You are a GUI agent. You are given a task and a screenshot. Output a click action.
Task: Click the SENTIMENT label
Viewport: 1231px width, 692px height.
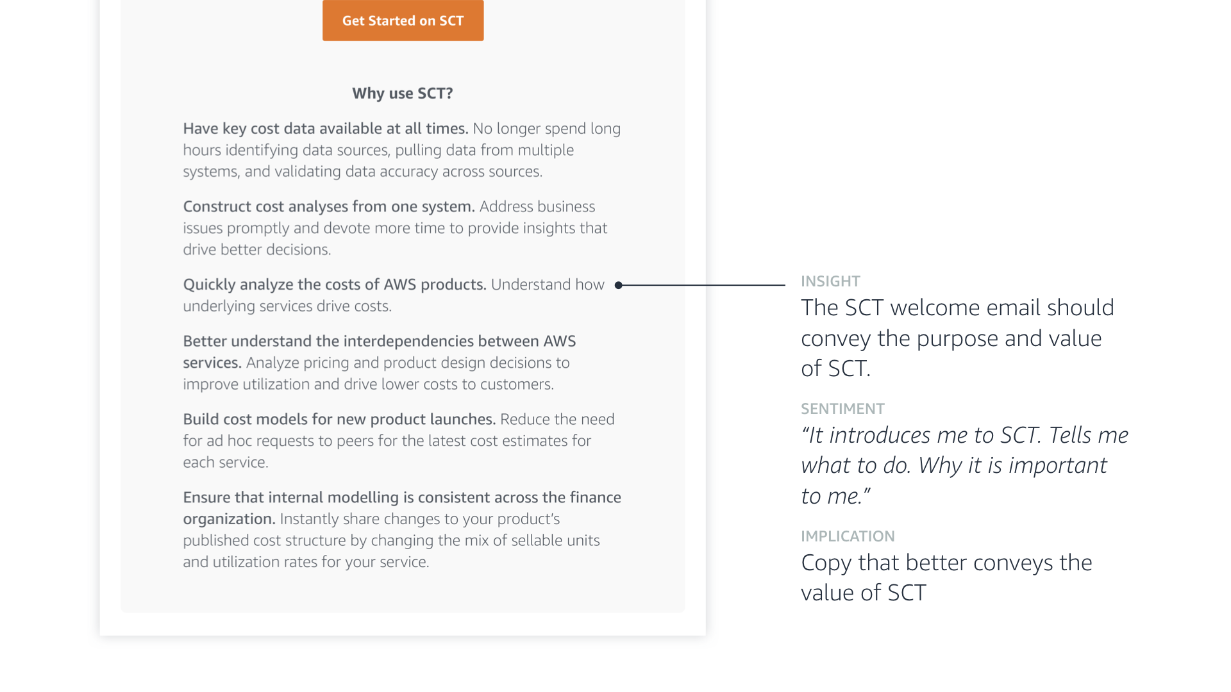coord(842,409)
